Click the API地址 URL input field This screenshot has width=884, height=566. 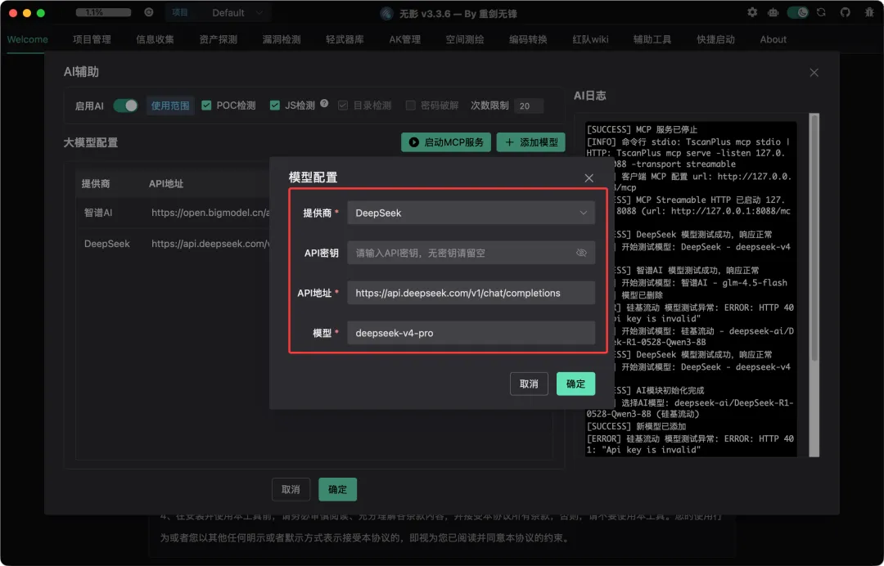pyautogui.click(x=471, y=293)
